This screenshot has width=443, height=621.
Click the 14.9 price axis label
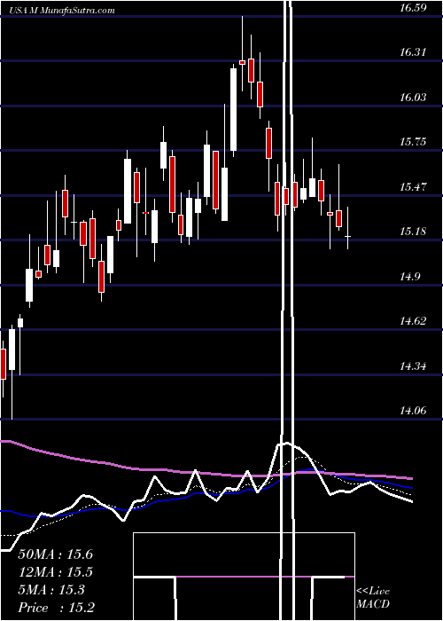pyautogui.click(x=409, y=276)
